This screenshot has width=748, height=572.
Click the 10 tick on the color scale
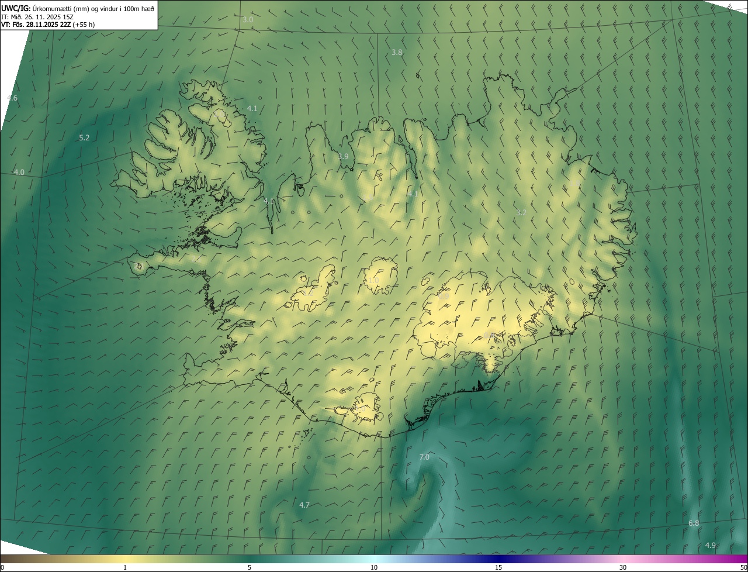click(x=374, y=567)
